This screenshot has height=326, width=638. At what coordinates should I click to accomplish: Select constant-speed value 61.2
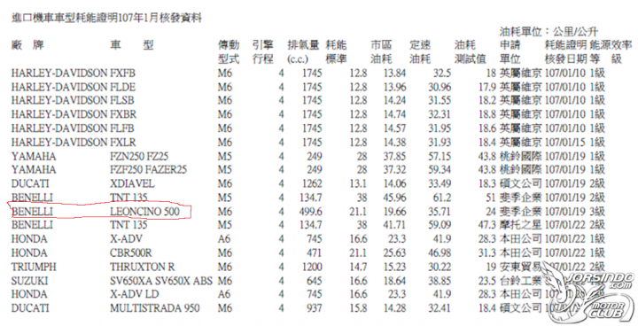[x=442, y=198]
